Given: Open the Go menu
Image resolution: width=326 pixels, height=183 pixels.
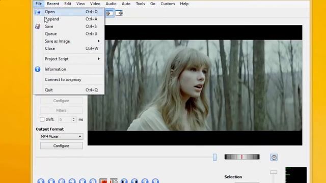Looking at the screenshot, I should tap(153, 4).
